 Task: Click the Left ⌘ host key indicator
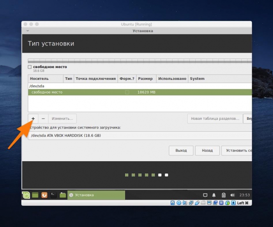click(x=243, y=203)
